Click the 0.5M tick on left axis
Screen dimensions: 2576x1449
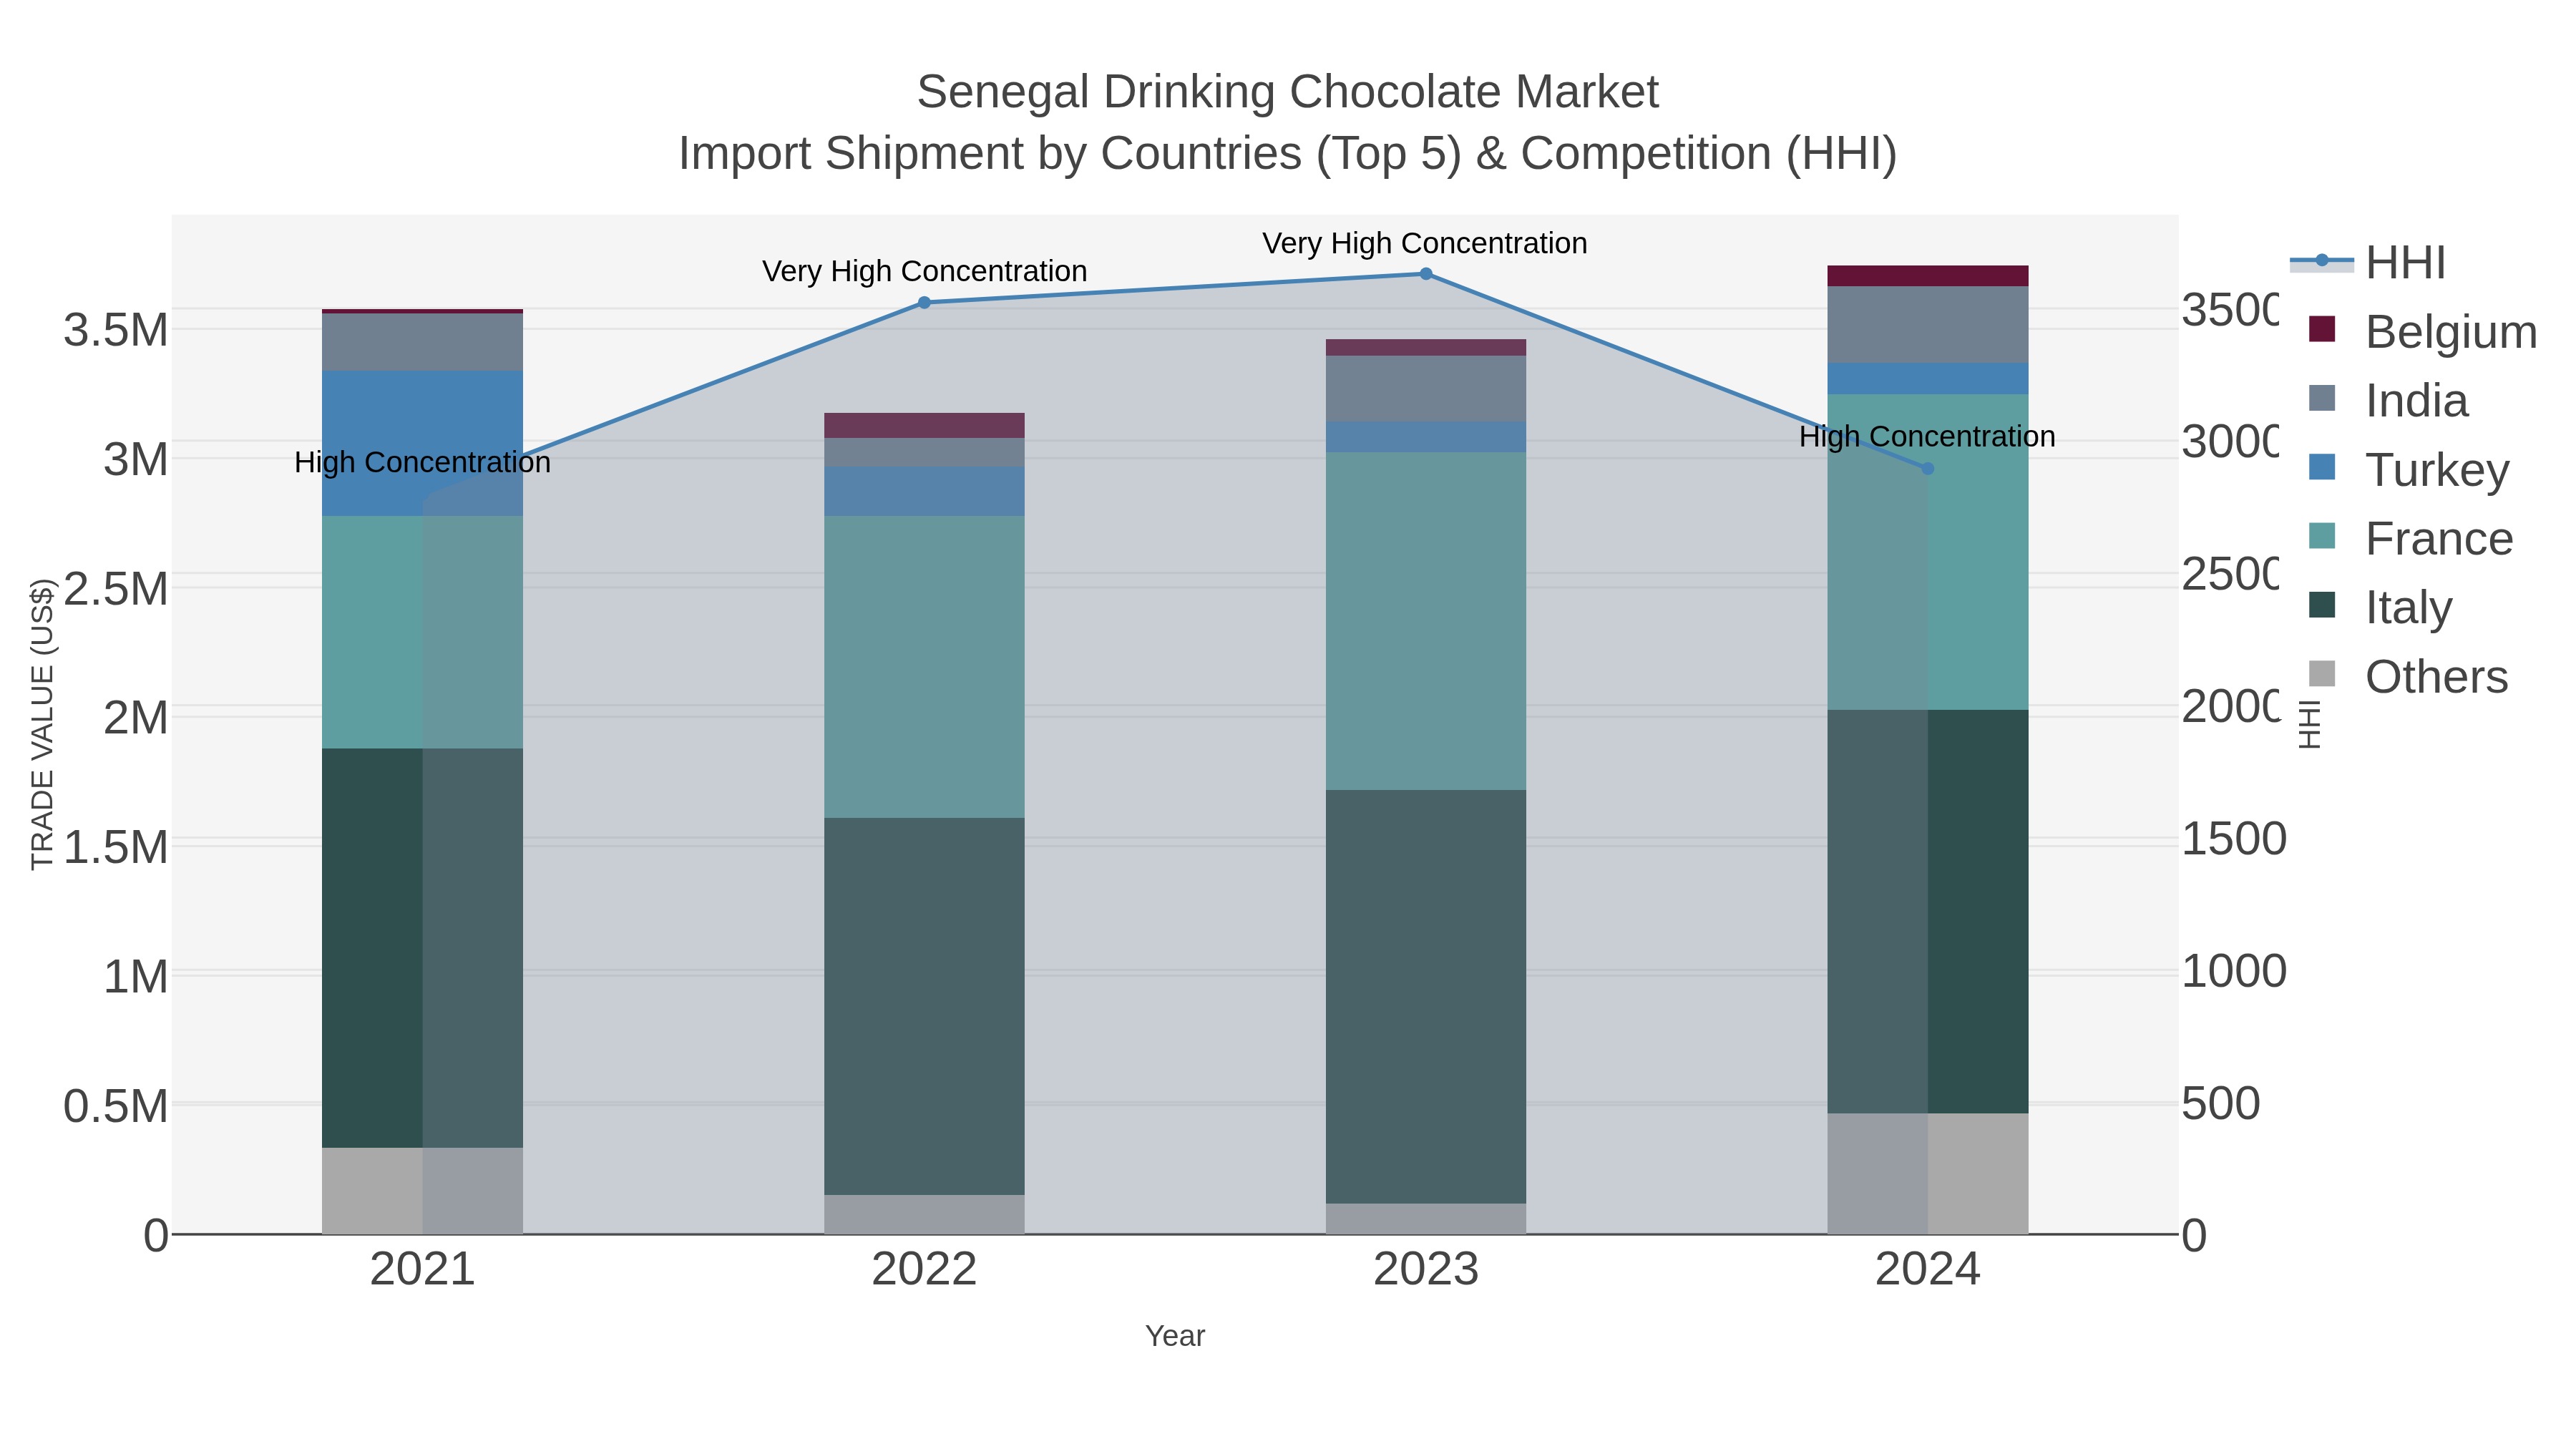116,1106
